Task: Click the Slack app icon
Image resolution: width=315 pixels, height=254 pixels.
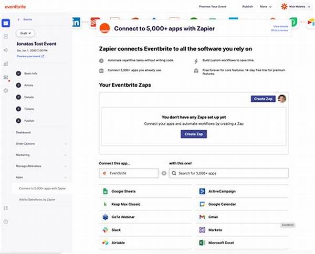Action: pos(106,230)
